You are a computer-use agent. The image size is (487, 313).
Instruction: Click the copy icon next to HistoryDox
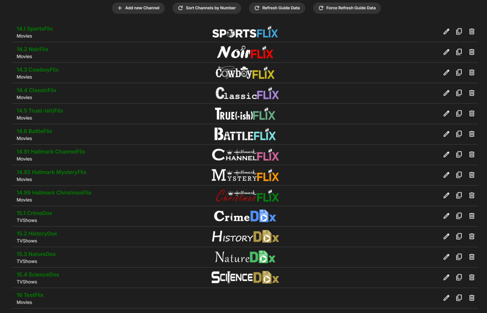click(x=459, y=236)
